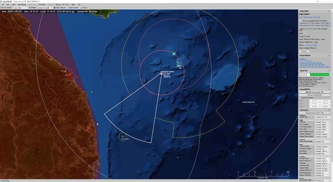Select the Flight Spitsoft aircraft unit on map

pyautogui.click(x=162, y=73)
